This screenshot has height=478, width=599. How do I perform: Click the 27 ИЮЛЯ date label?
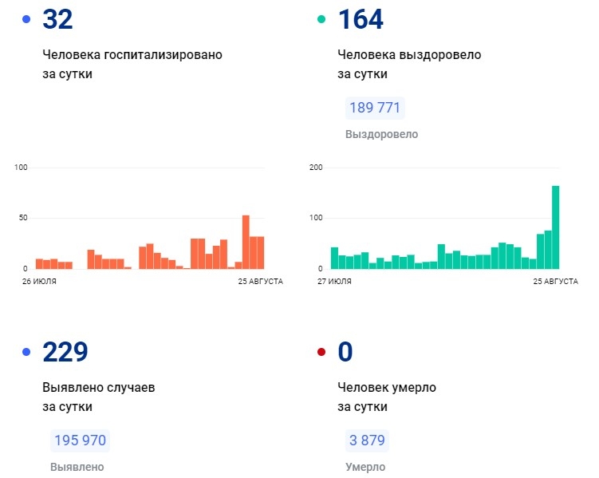point(335,282)
